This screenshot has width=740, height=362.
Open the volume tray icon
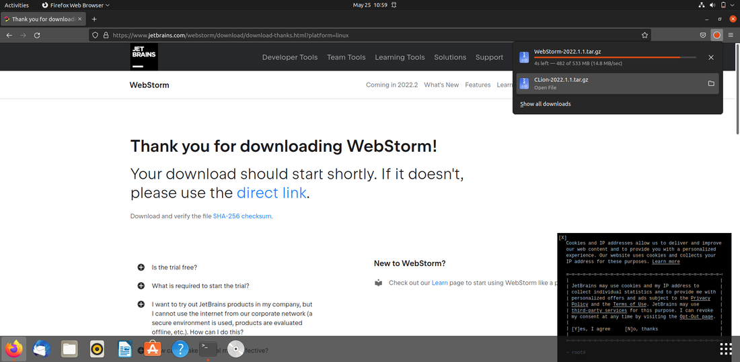click(712, 5)
